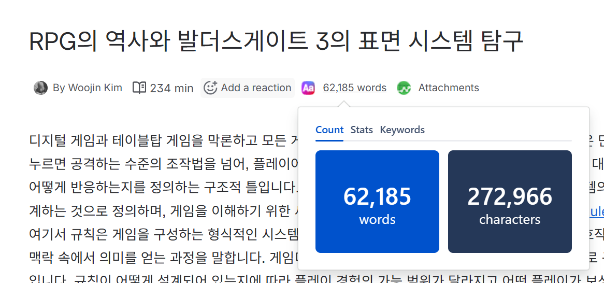Click Woojin Kim's author avatar
Viewport: 604px width, 283px height.
[x=40, y=88]
